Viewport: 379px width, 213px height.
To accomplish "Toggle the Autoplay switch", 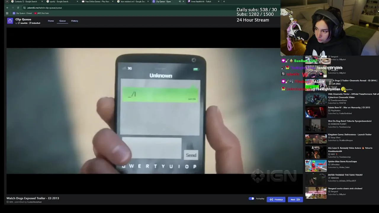I will point(251,199).
